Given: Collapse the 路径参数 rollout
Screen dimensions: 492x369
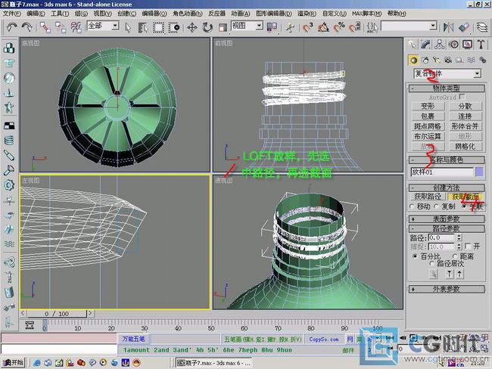Looking at the screenshot, I should 446,228.
